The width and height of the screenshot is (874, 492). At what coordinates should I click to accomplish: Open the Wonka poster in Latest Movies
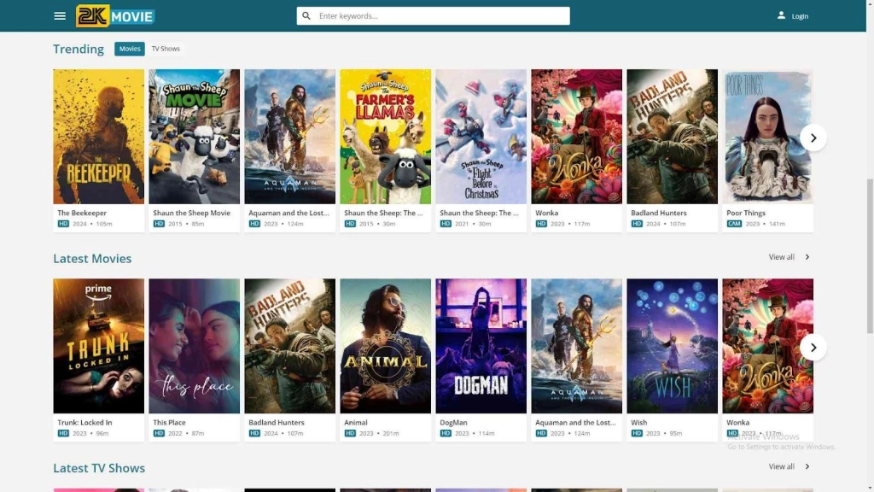click(767, 346)
